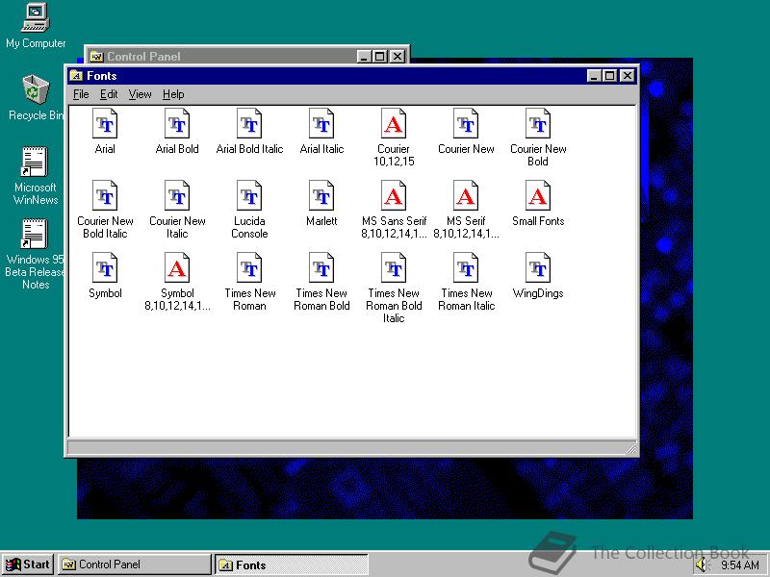The image size is (770, 577).
Task: Click the Fonts window title bar
Action: coord(327,76)
